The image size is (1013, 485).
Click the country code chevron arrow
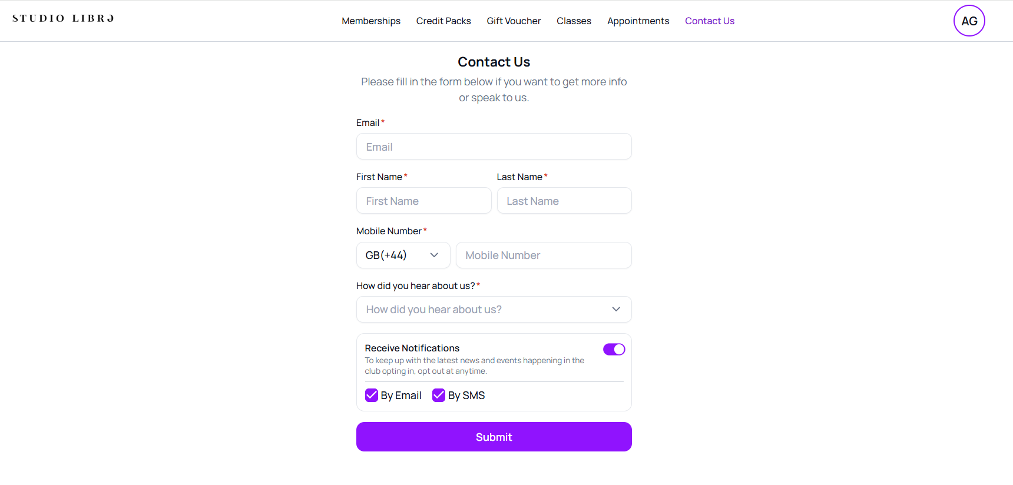pyautogui.click(x=434, y=255)
